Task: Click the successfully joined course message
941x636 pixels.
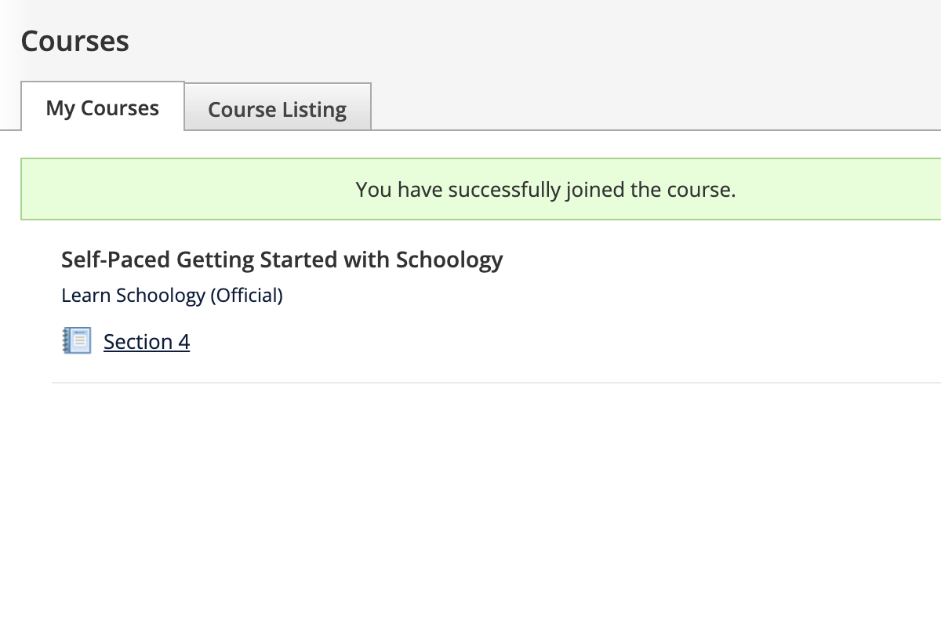Action: 545,190
